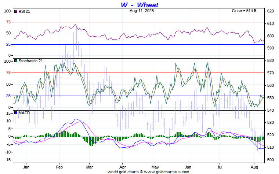Click the 540 price axis label
Viewport: 279px width, 174px height.
pyautogui.click(x=271, y=110)
